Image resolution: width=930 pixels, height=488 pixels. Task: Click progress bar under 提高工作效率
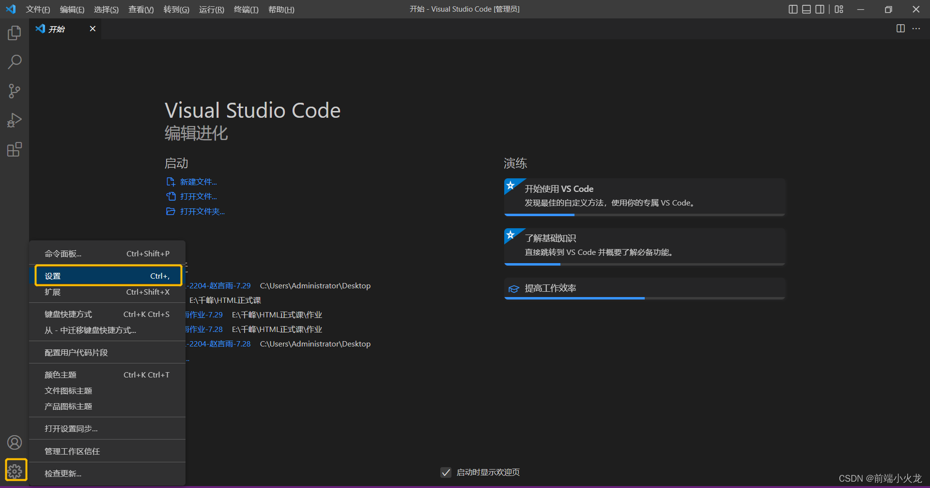(644, 298)
